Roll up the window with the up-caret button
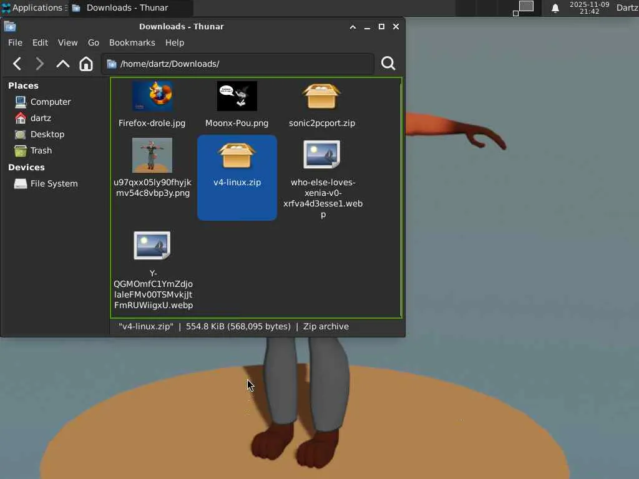639x479 pixels. [x=353, y=27]
